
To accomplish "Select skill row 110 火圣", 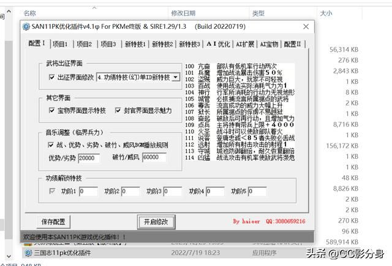I will (239, 131).
